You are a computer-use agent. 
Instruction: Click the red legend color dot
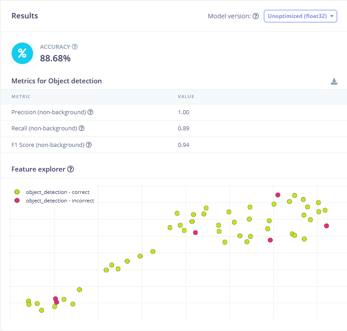coord(17,201)
